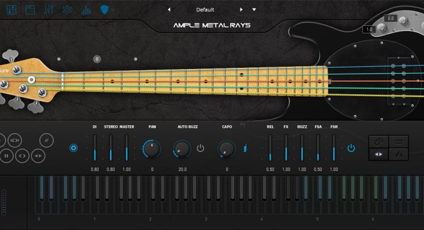Toggle the blue power button next to FSR
Image resolution: width=424 pixels, height=230 pixels.
[351, 148]
